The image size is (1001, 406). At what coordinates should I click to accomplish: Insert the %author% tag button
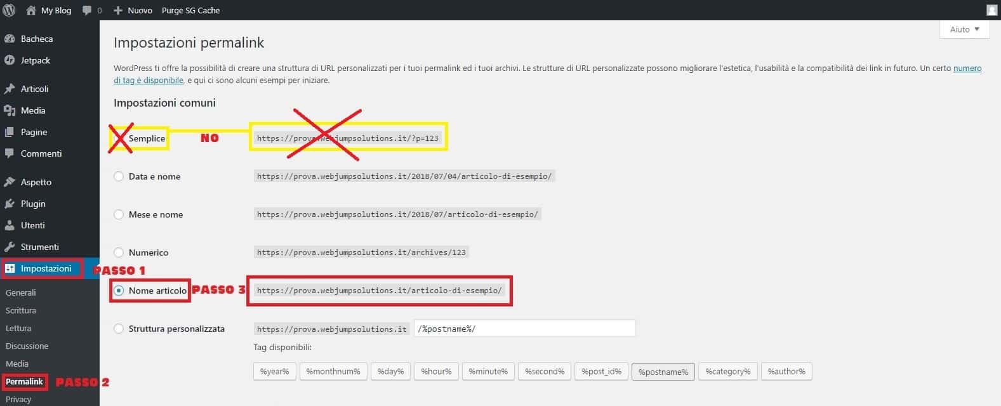tap(786, 371)
